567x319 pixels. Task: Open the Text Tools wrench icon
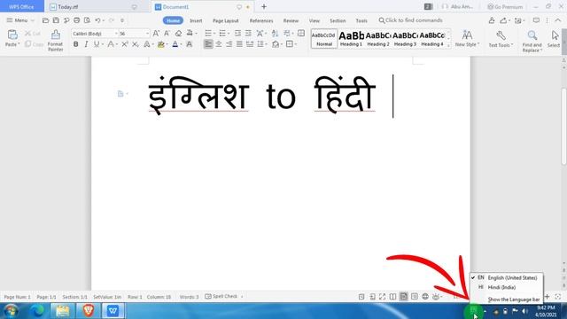[x=501, y=35]
